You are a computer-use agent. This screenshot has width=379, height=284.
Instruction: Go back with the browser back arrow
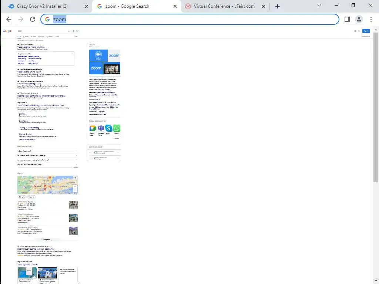(x=9, y=19)
